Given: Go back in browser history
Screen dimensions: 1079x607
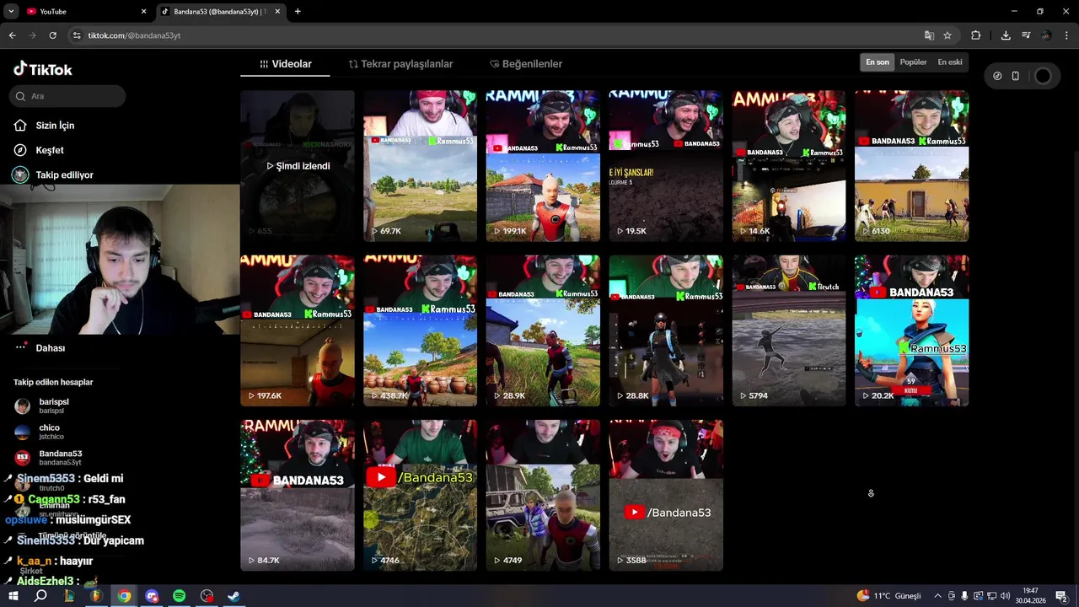Looking at the screenshot, I should (x=12, y=35).
